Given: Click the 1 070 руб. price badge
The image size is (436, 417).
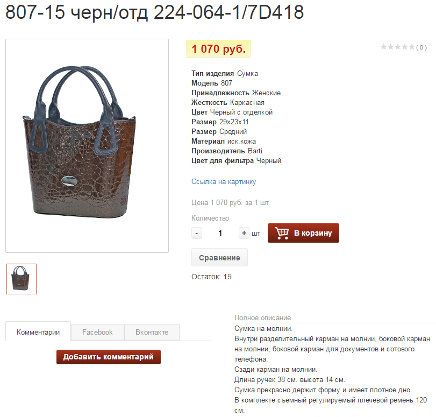Looking at the screenshot, I should [x=219, y=49].
